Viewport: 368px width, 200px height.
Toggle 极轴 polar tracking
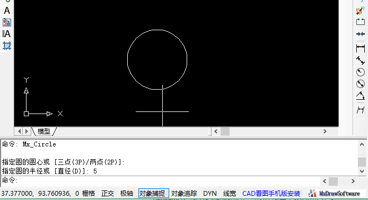(x=127, y=194)
